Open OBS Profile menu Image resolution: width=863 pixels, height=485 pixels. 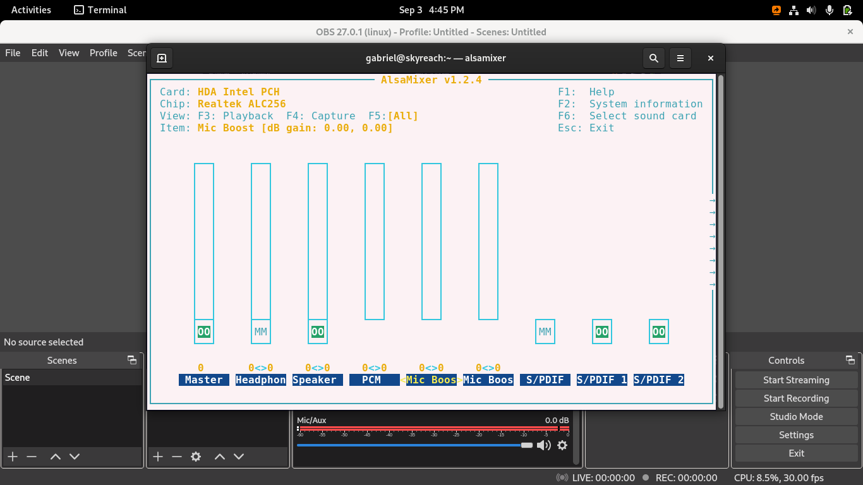(104, 53)
